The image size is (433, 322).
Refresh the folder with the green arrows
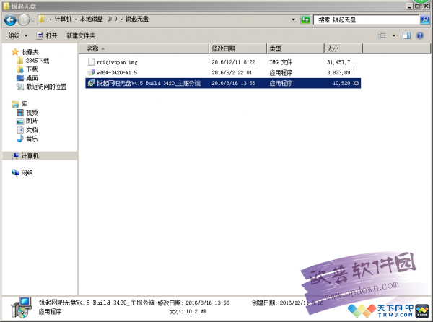point(305,19)
